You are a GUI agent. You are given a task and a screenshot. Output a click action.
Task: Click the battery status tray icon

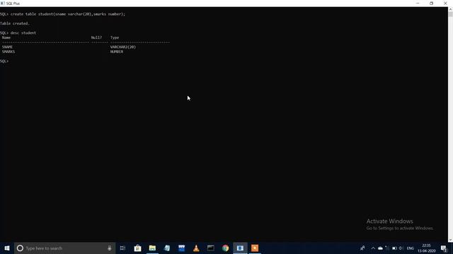click(394, 248)
